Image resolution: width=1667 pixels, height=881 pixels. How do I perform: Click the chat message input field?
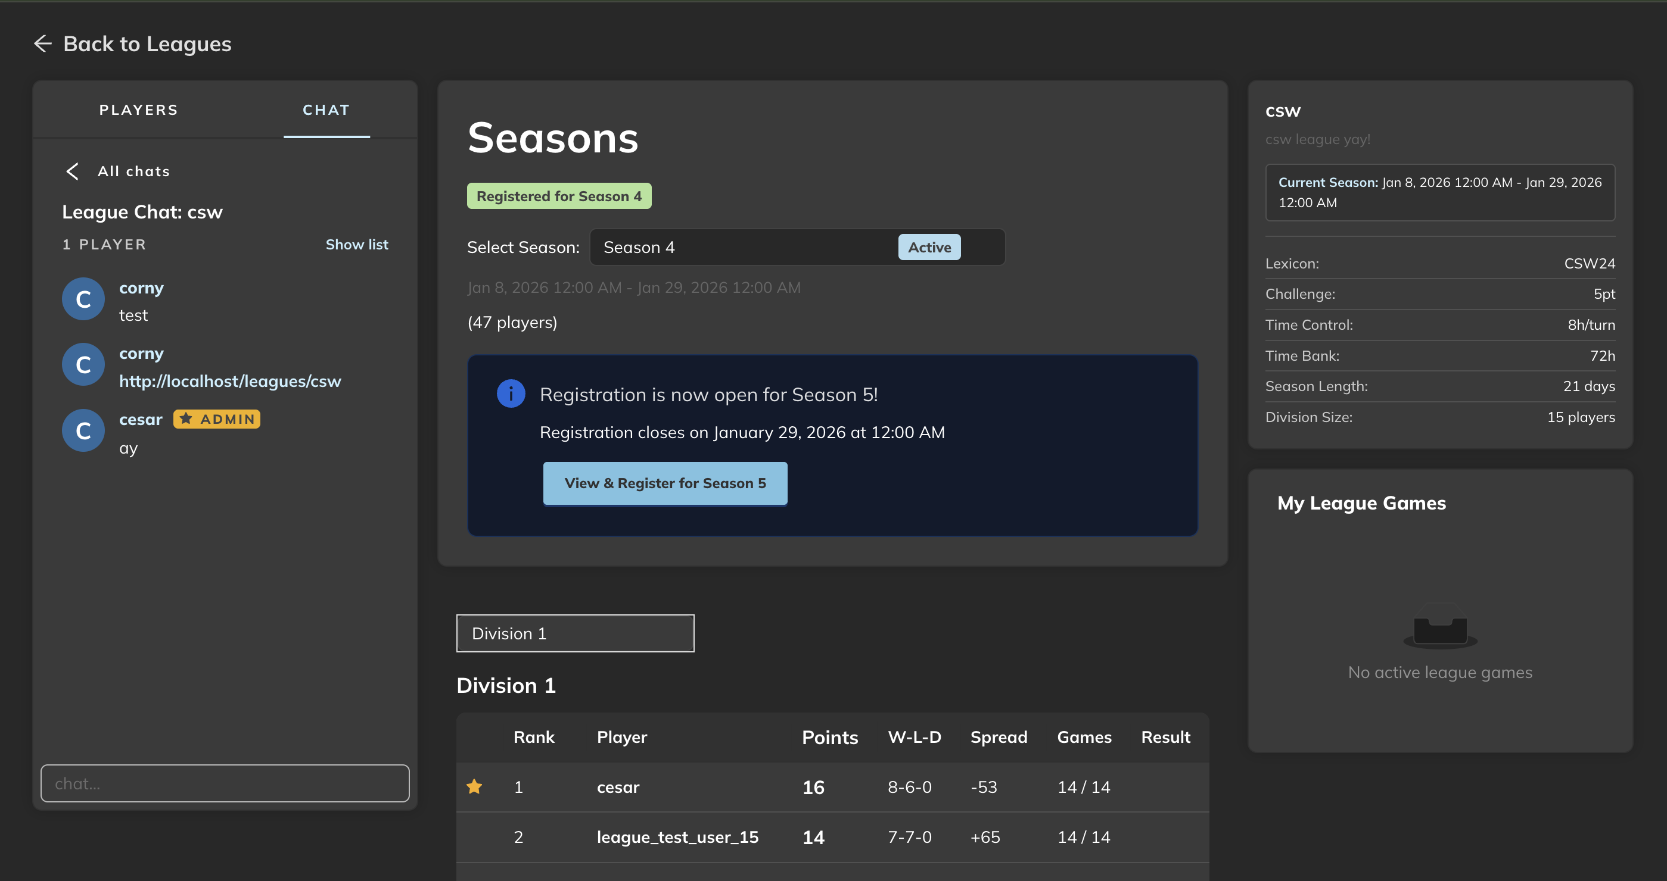(x=225, y=783)
